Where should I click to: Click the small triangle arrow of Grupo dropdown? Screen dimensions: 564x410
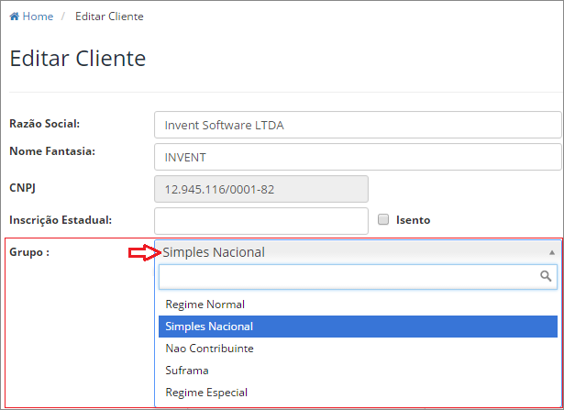[x=552, y=252]
